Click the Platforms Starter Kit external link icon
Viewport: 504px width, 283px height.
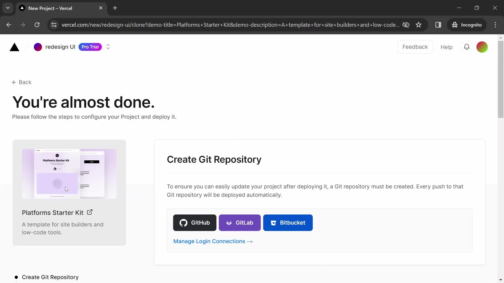coord(90,212)
